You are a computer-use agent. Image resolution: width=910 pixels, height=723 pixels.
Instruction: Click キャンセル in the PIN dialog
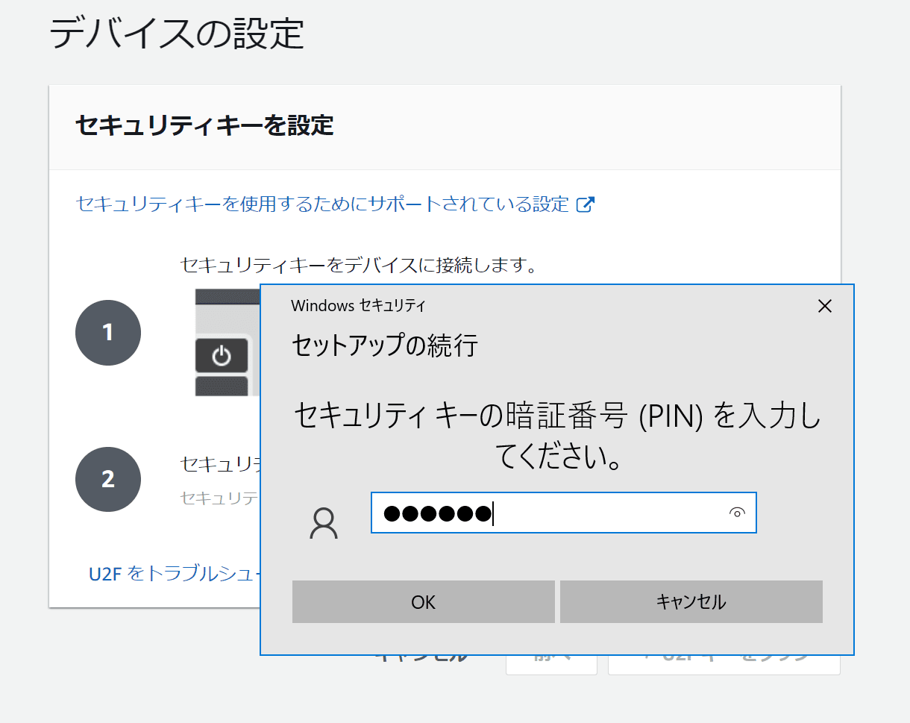691,601
